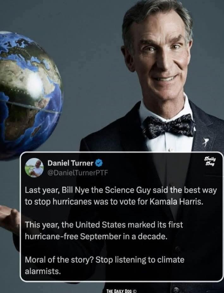Select the patterned bow tie
224x293 pixels.
click(168, 126)
